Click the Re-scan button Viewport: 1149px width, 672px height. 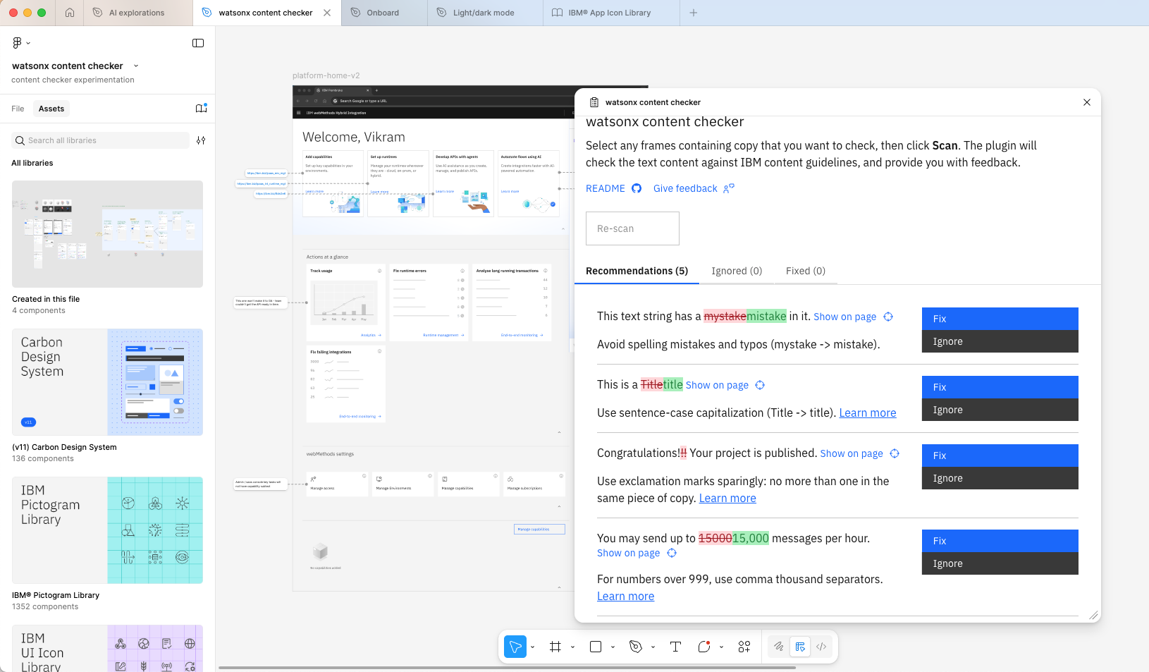(632, 228)
